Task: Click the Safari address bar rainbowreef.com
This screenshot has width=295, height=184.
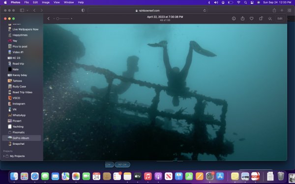Action: click(x=147, y=10)
